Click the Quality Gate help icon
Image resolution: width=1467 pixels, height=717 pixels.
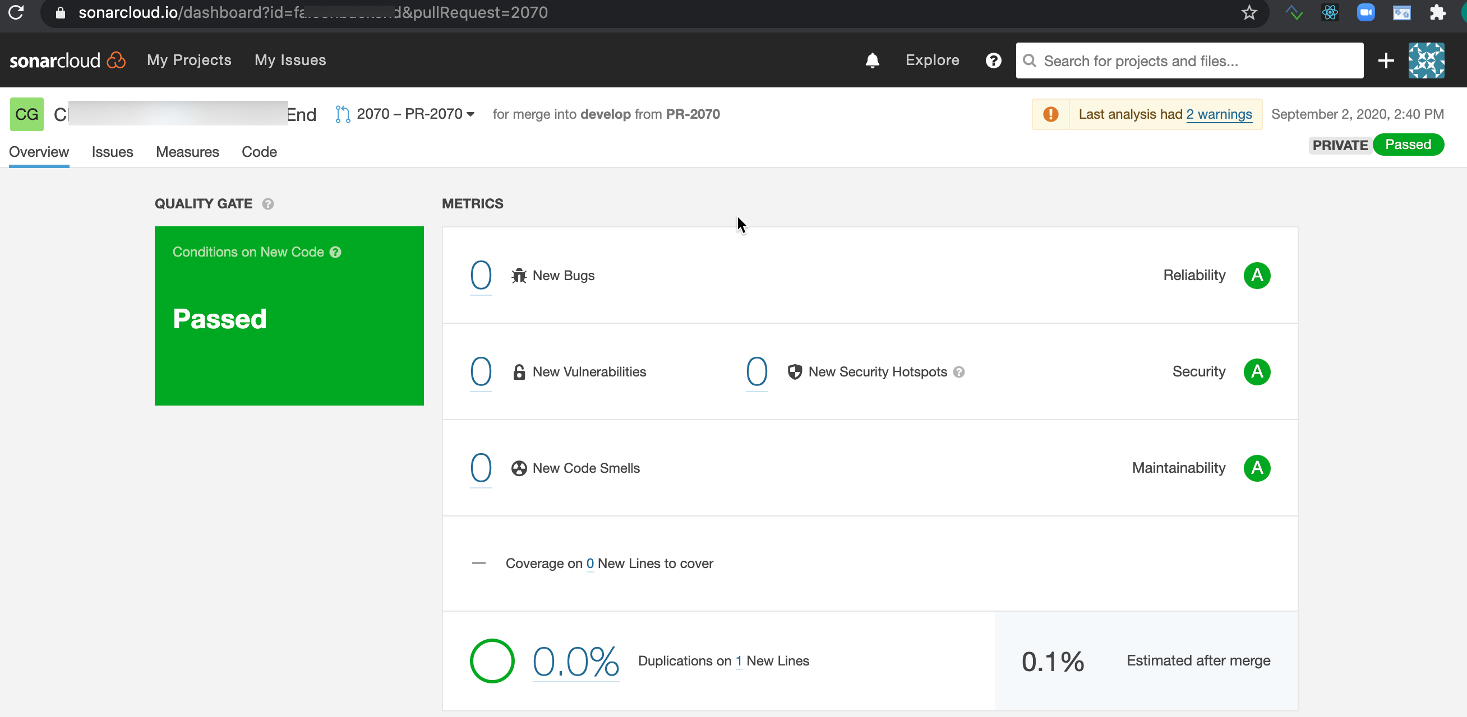tap(267, 204)
